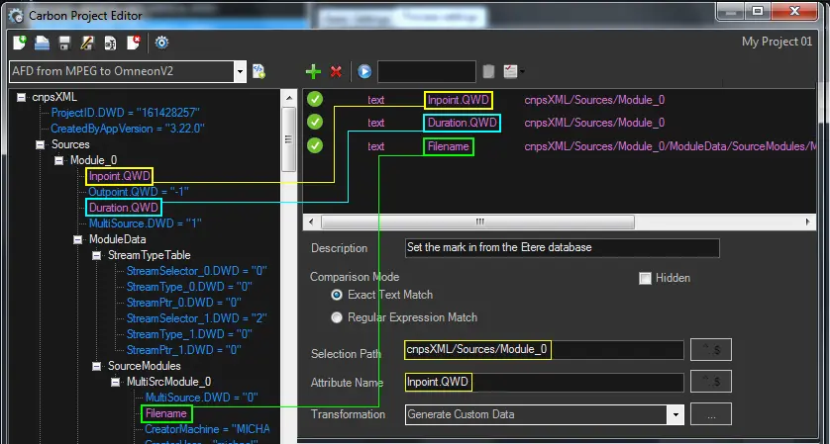
Task: Click the trash can icon
Action: point(488,71)
